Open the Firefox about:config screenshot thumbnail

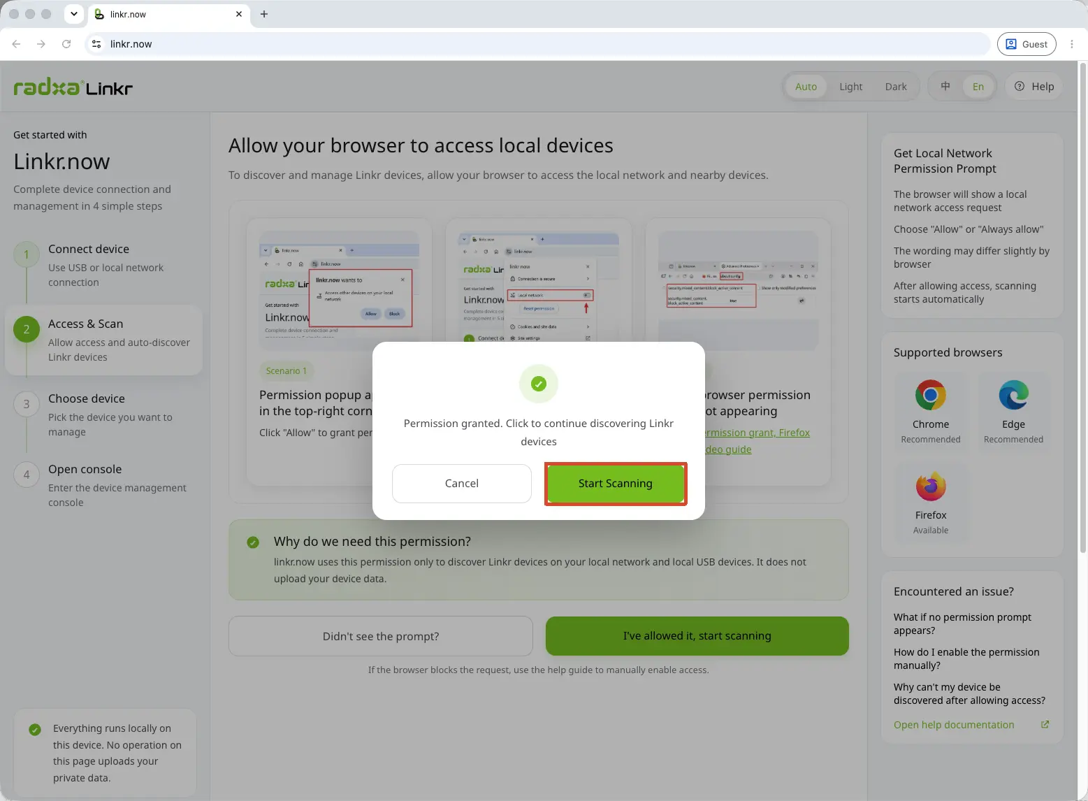[738, 291]
